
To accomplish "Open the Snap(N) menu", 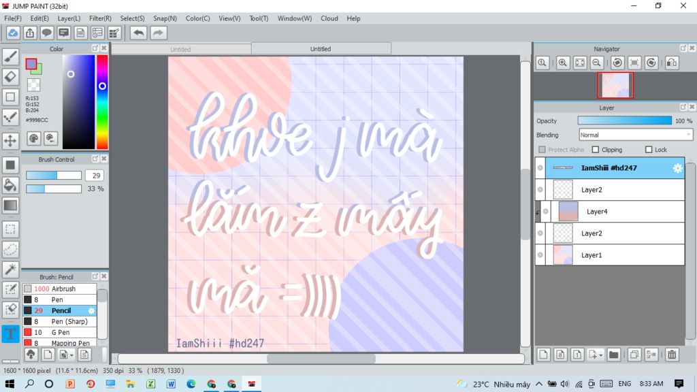I will coord(165,18).
